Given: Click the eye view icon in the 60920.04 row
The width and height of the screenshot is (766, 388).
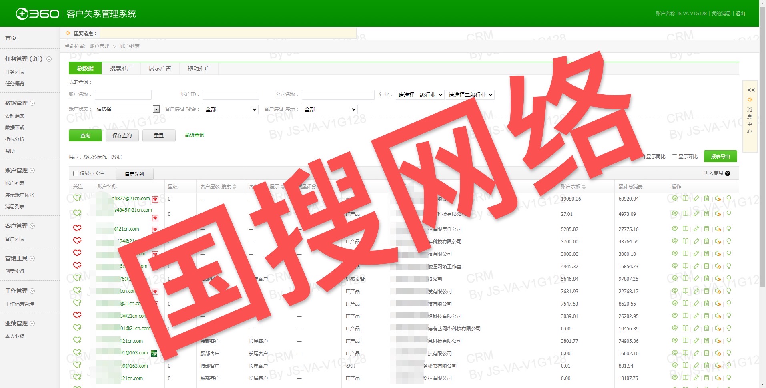Looking at the screenshot, I should click(x=675, y=198).
